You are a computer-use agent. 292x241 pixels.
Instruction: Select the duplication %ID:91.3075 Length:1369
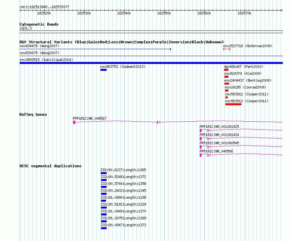104,221
